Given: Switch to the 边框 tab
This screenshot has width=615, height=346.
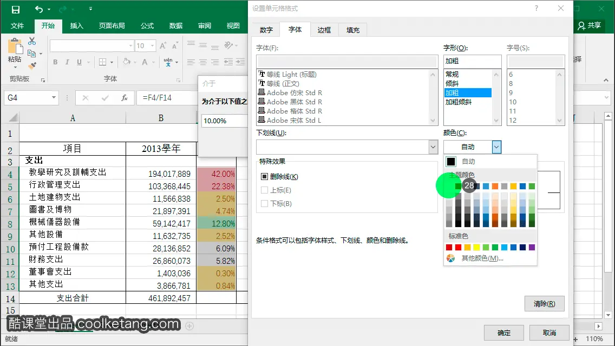Looking at the screenshot, I should tap(324, 30).
